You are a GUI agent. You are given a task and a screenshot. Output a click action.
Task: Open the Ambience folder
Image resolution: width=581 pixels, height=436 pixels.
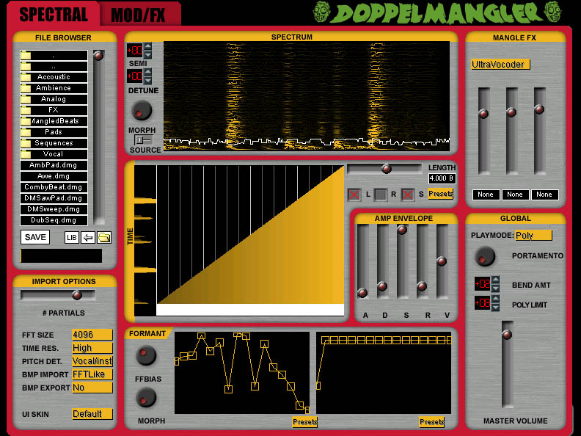[54, 88]
